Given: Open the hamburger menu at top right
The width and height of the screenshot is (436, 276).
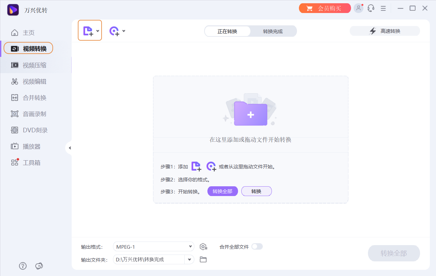Looking at the screenshot, I should [383, 8].
